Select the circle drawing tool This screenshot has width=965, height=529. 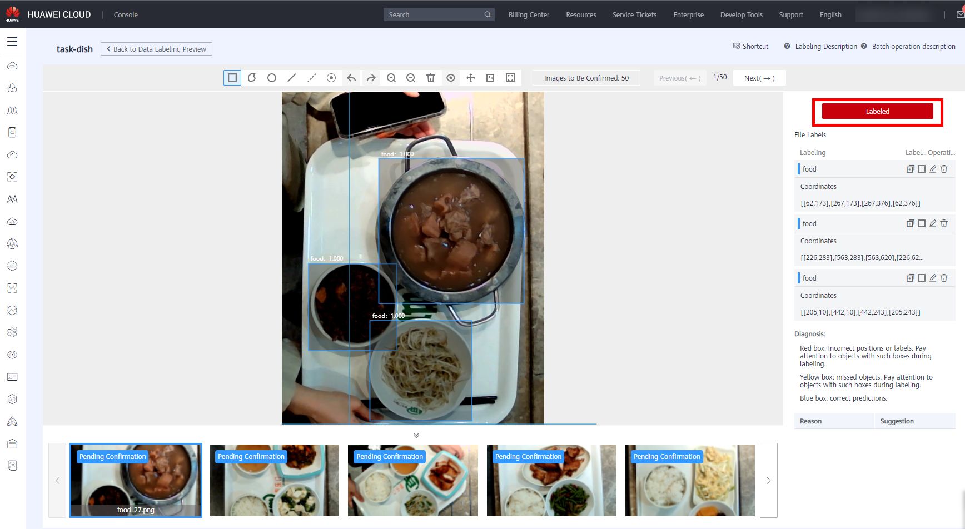tap(272, 78)
